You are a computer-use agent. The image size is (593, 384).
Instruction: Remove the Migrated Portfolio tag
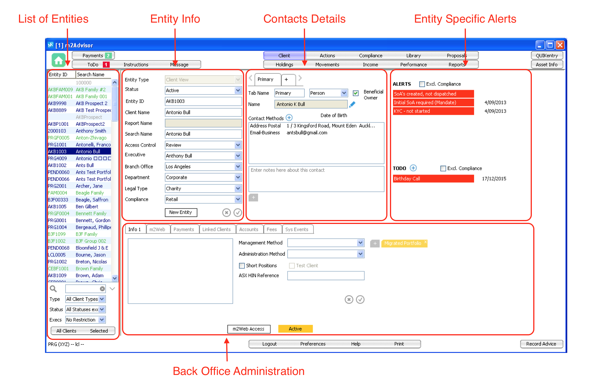point(425,242)
